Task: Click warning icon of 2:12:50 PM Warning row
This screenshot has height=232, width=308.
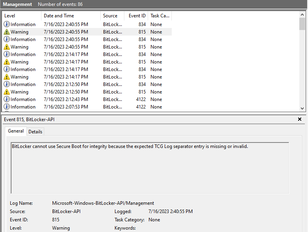Action: tap(7, 92)
